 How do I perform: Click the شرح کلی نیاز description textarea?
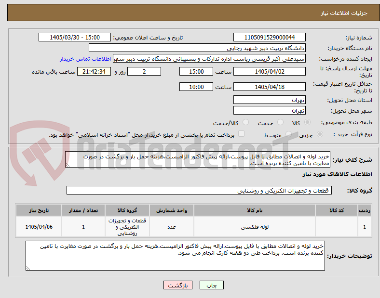pos(198,160)
